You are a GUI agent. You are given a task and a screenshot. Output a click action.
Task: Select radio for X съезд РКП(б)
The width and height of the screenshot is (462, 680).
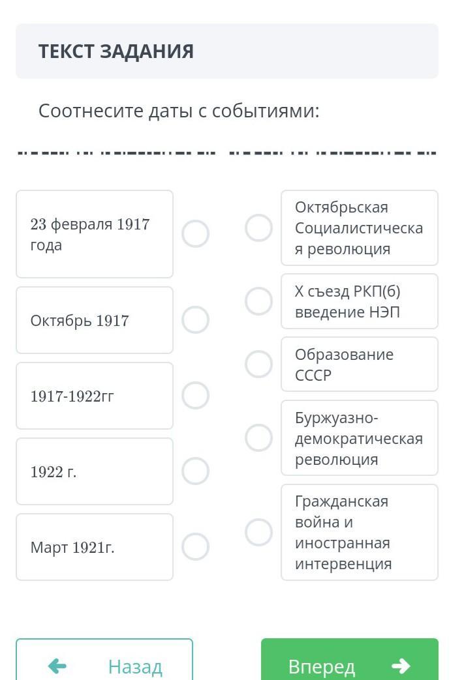[258, 301]
